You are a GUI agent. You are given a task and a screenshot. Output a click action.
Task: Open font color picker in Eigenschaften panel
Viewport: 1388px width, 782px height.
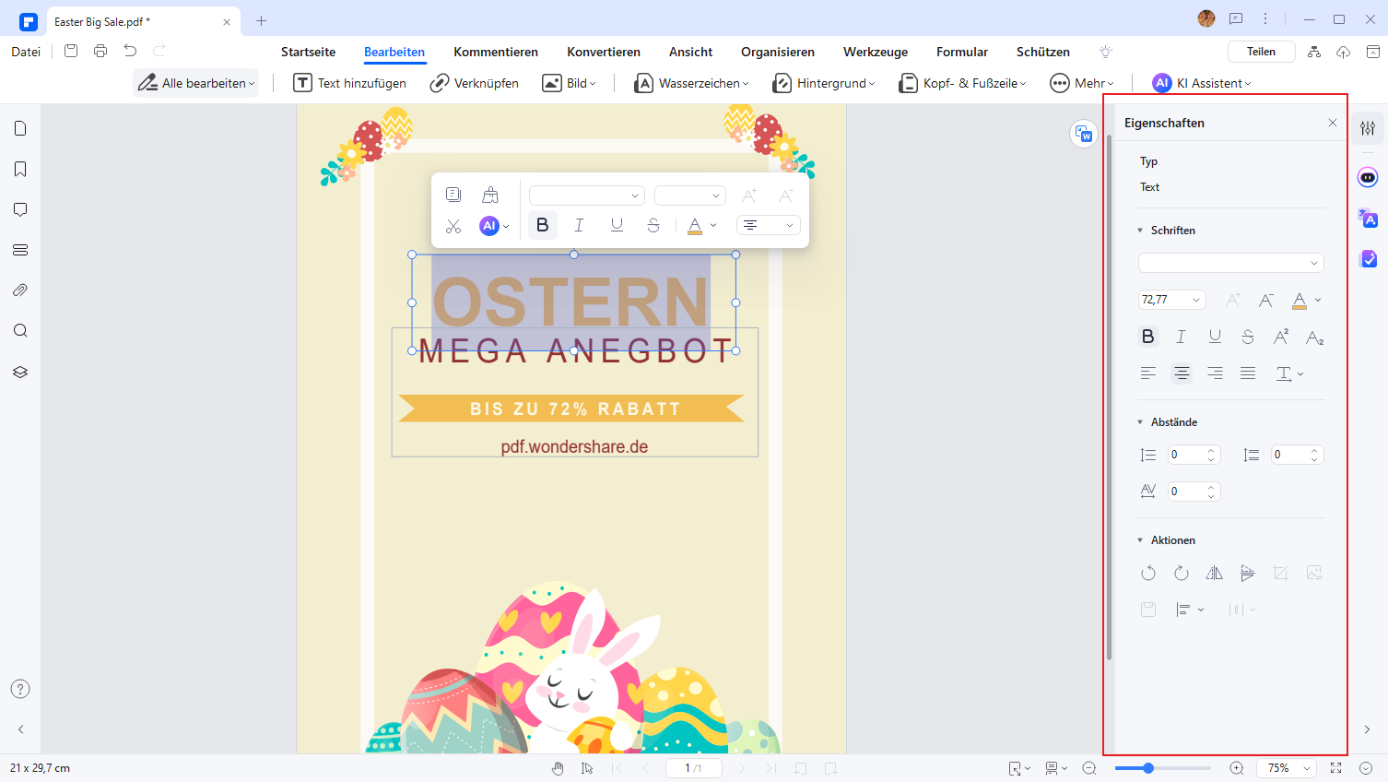tap(1306, 300)
